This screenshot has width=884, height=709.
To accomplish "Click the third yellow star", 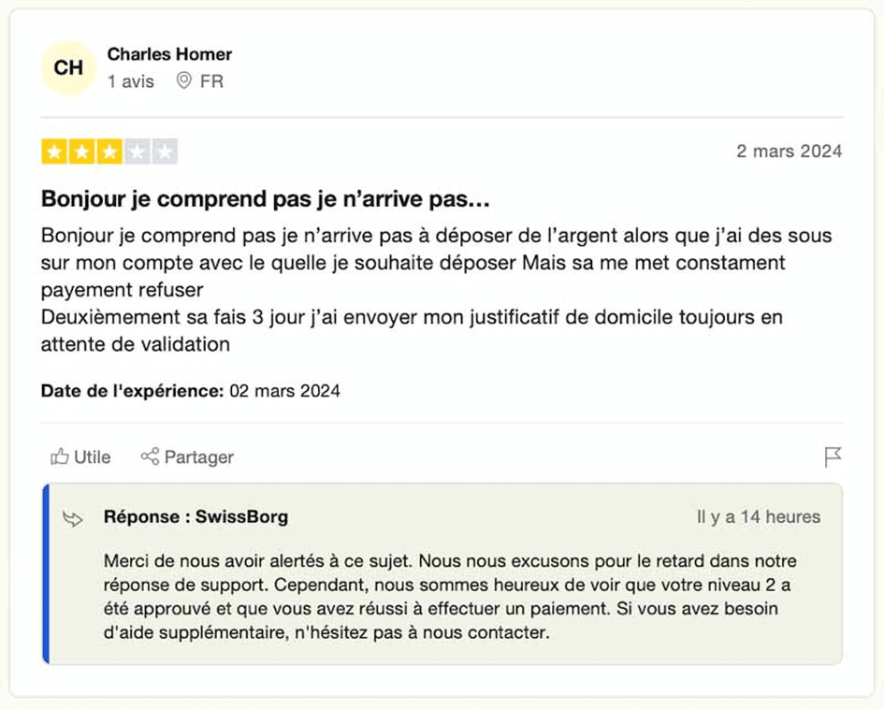I will pos(109,152).
